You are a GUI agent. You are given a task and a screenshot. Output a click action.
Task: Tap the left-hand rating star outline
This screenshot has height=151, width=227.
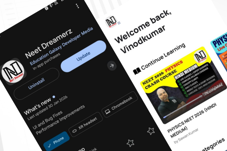click(131, 143)
